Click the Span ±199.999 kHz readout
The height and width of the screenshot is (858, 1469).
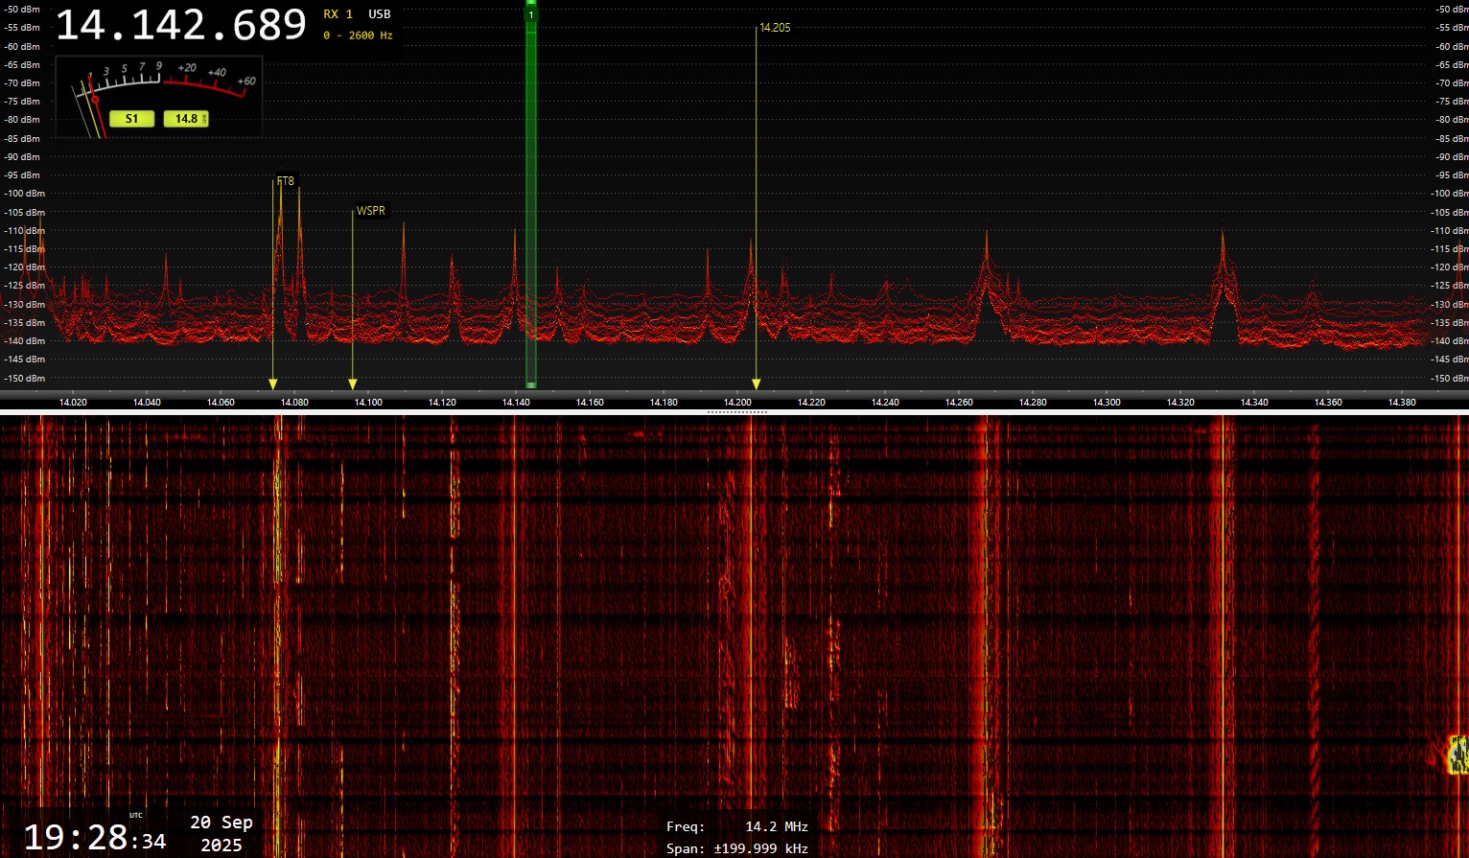[737, 848]
